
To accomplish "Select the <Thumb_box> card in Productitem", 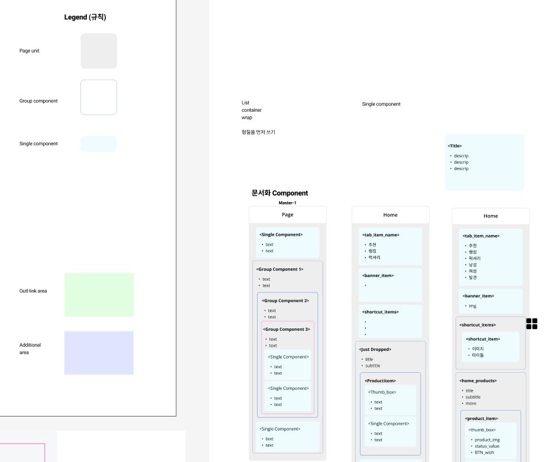I will pyautogui.click(x=391, y=400).
